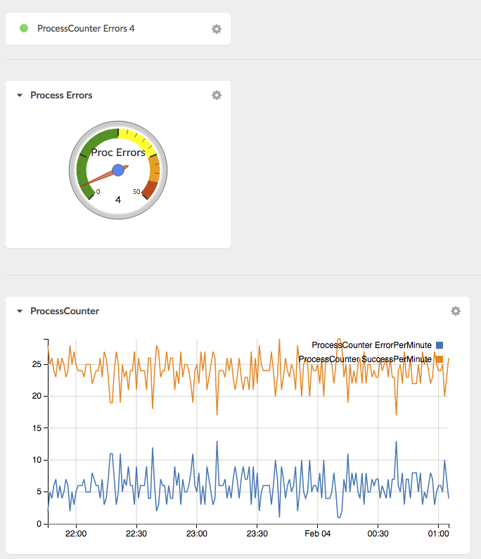Click the blue gauge needle hub
Screen dimensions: 481x559
pos(118,170)
